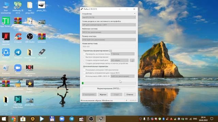This screenshot has width=218, height=122.
Task: Open the floppy disk taskbar app
Action: pyautogui.click(x=52, y=119)
